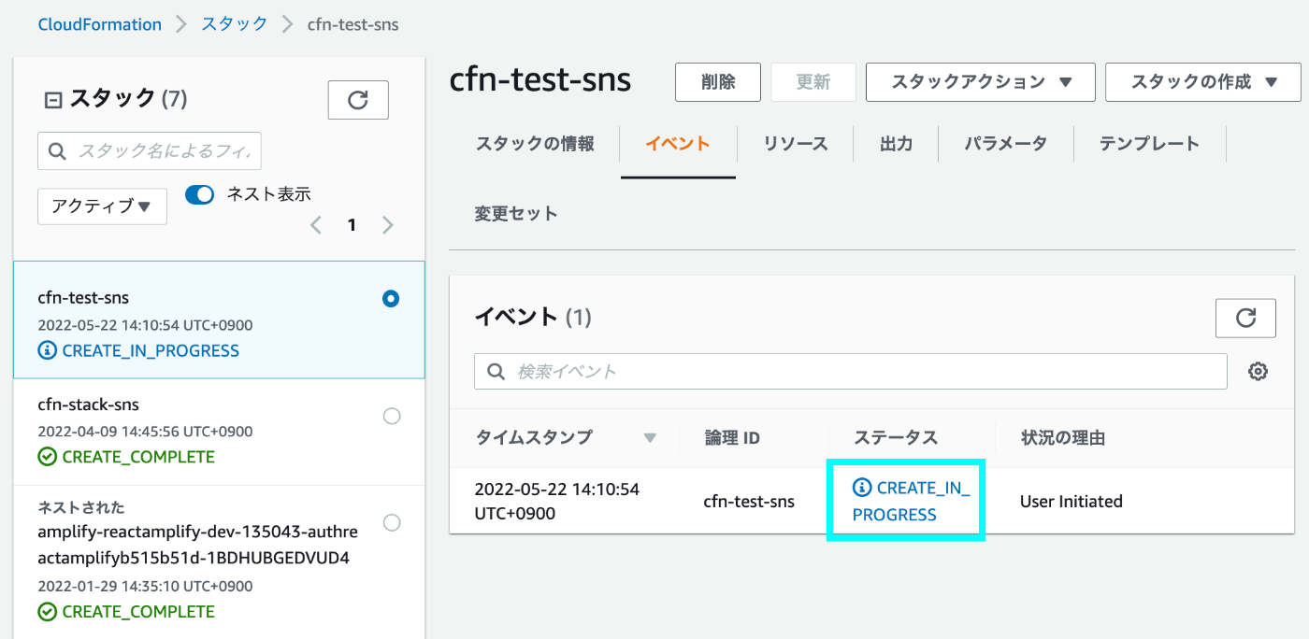Focus the stack name filter field

[x=150, y=151]
